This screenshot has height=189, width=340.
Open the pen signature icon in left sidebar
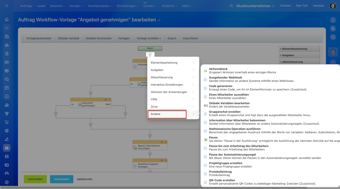tap(7, 139)
